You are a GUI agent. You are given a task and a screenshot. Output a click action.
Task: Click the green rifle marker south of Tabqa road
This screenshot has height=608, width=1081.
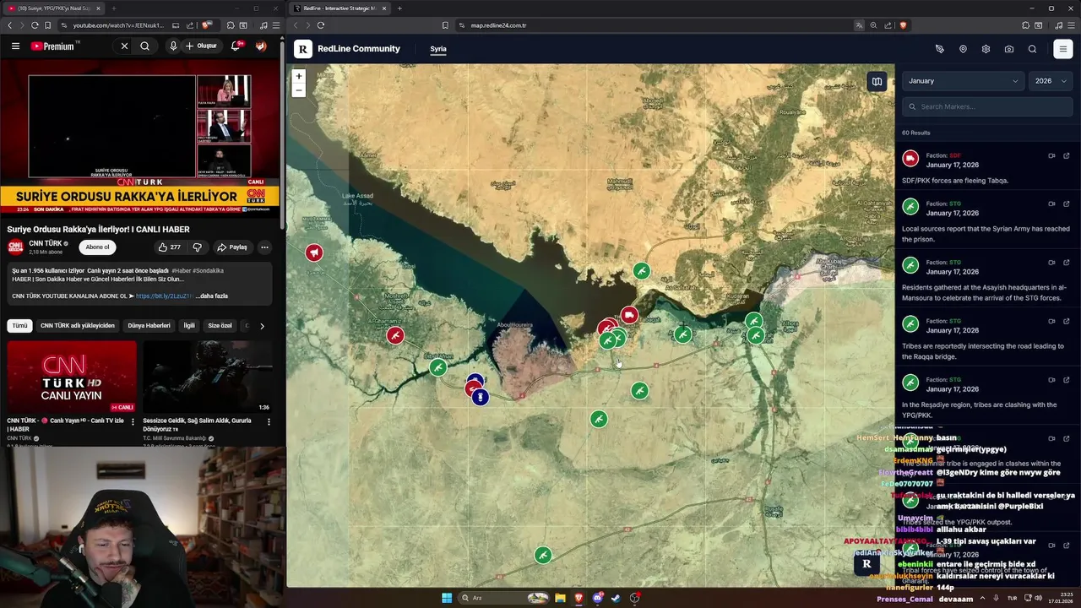(639, 391)
